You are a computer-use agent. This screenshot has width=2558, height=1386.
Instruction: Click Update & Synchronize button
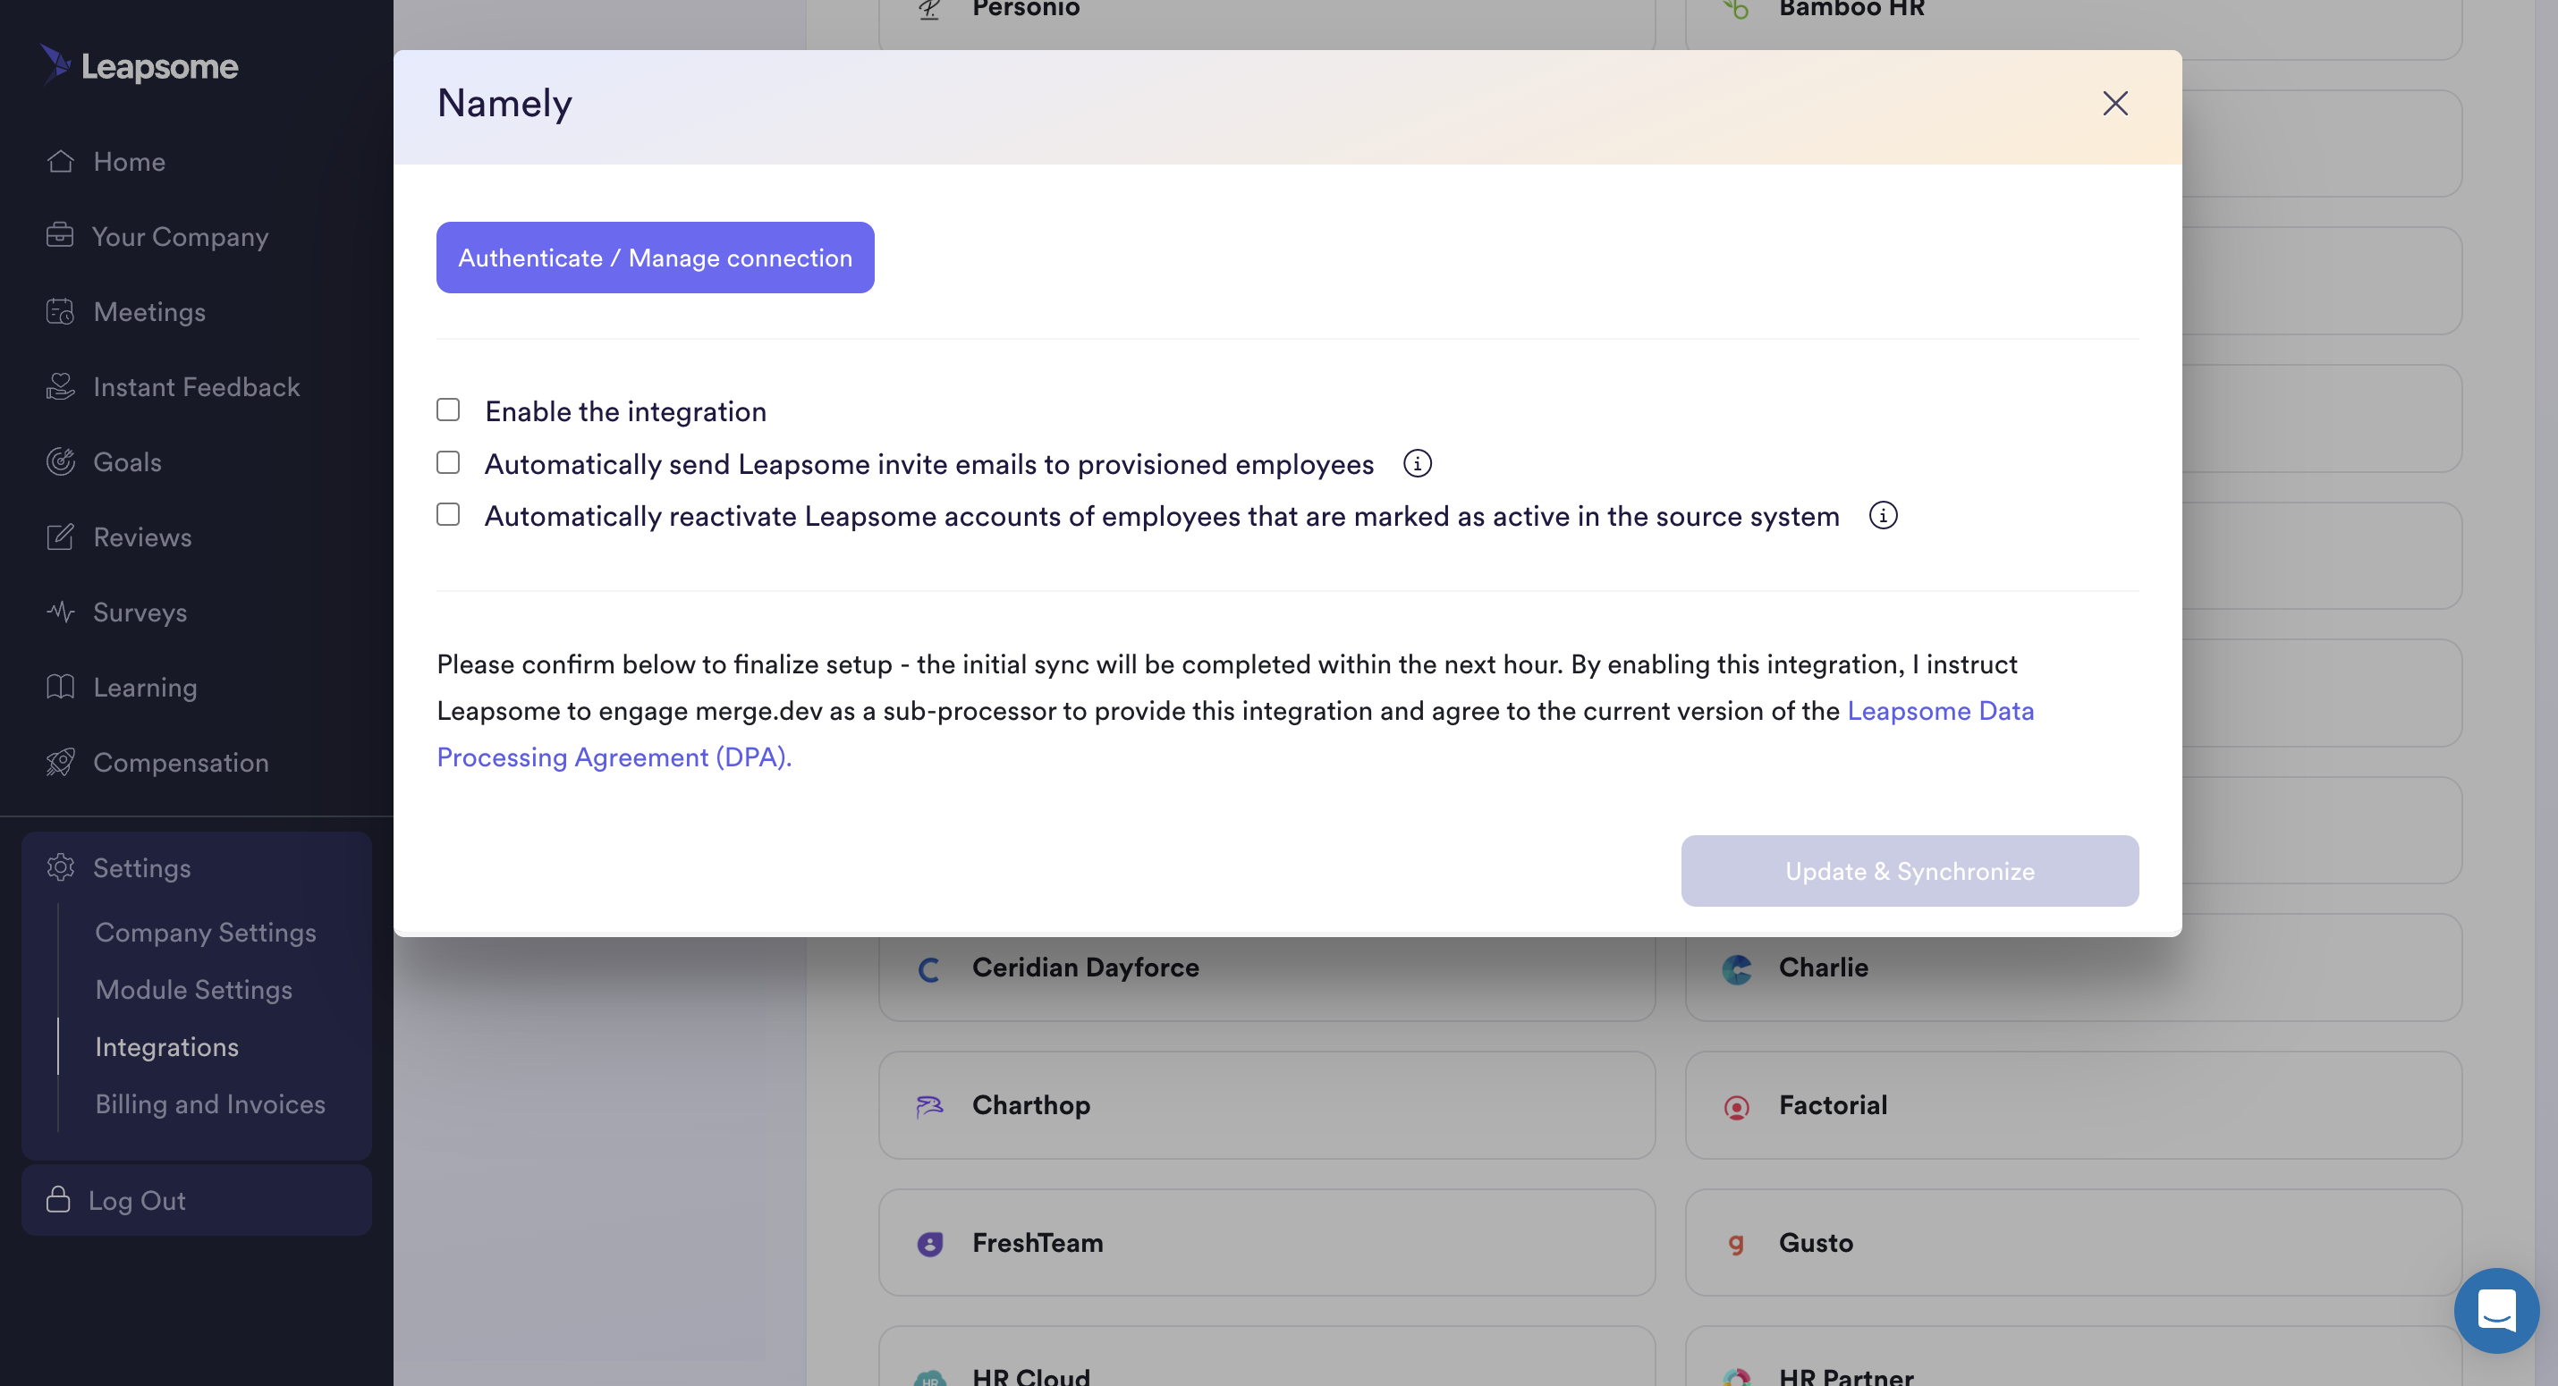click(1910, 871)
